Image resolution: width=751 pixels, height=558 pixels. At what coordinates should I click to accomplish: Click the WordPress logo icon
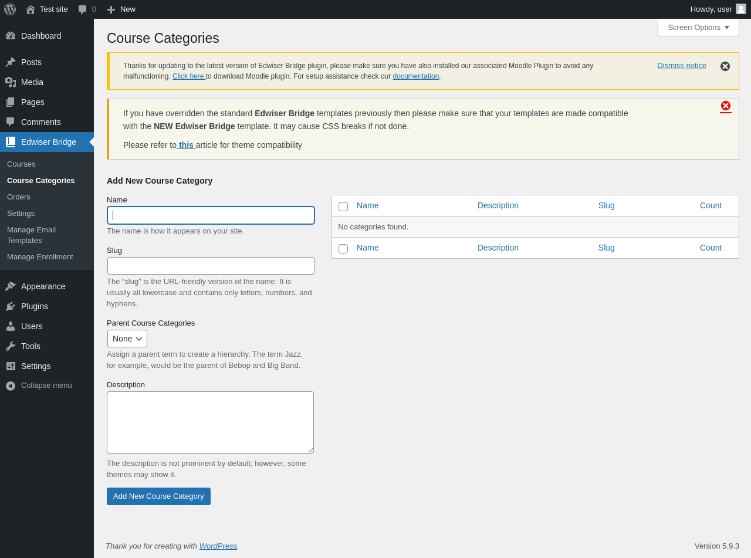[x=10, y=9]
